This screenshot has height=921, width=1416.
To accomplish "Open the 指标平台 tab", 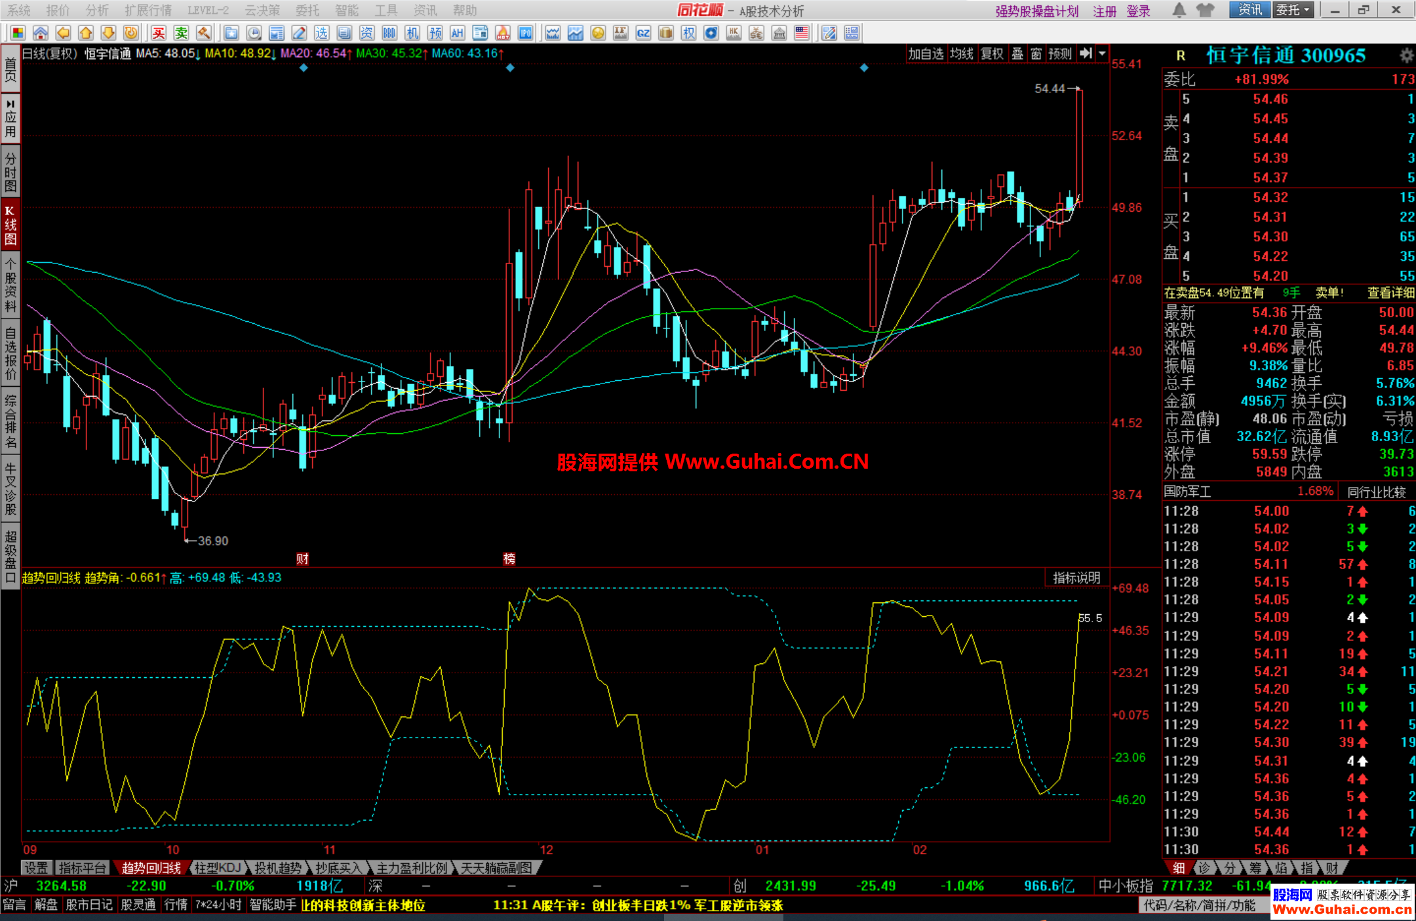I will click(82, 868).
